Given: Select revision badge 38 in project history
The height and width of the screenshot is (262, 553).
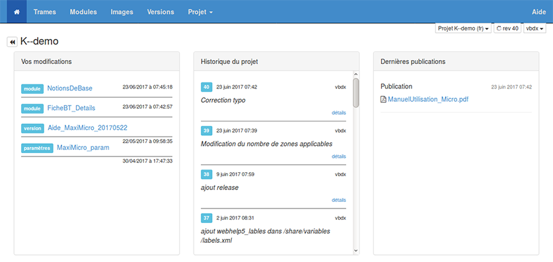Looking at the screenshot, I should click(x=206, y=174).
